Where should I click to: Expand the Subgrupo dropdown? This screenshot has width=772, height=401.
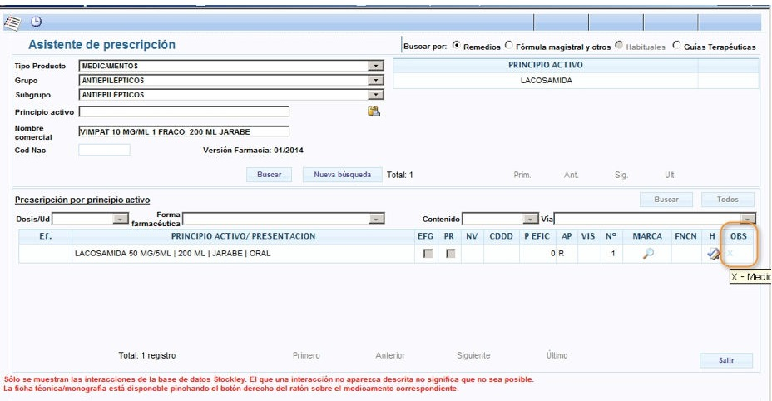click(376, 95)
